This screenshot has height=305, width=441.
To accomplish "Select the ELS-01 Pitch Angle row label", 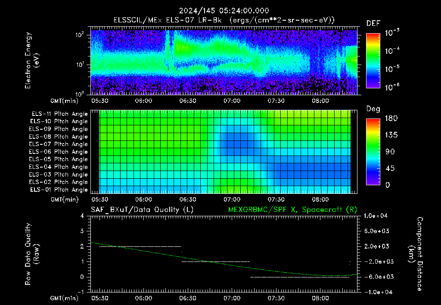I will coord(59,190).
